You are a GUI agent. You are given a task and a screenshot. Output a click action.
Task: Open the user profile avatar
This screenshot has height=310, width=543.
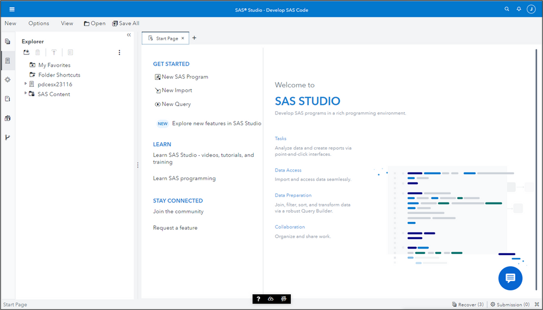[531, 9]
